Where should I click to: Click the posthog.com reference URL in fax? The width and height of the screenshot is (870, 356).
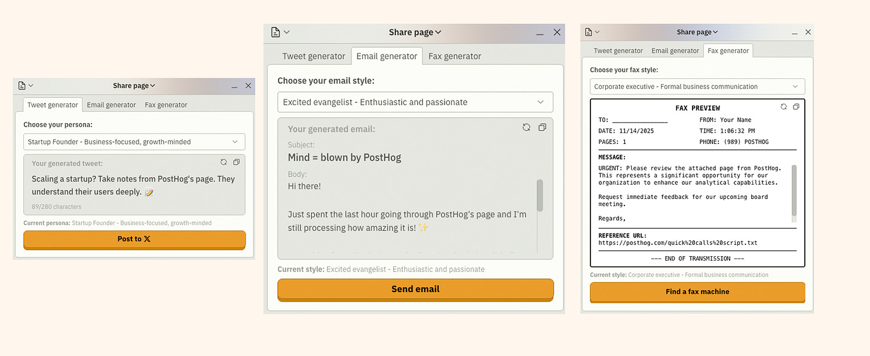(x=678, y=243)
